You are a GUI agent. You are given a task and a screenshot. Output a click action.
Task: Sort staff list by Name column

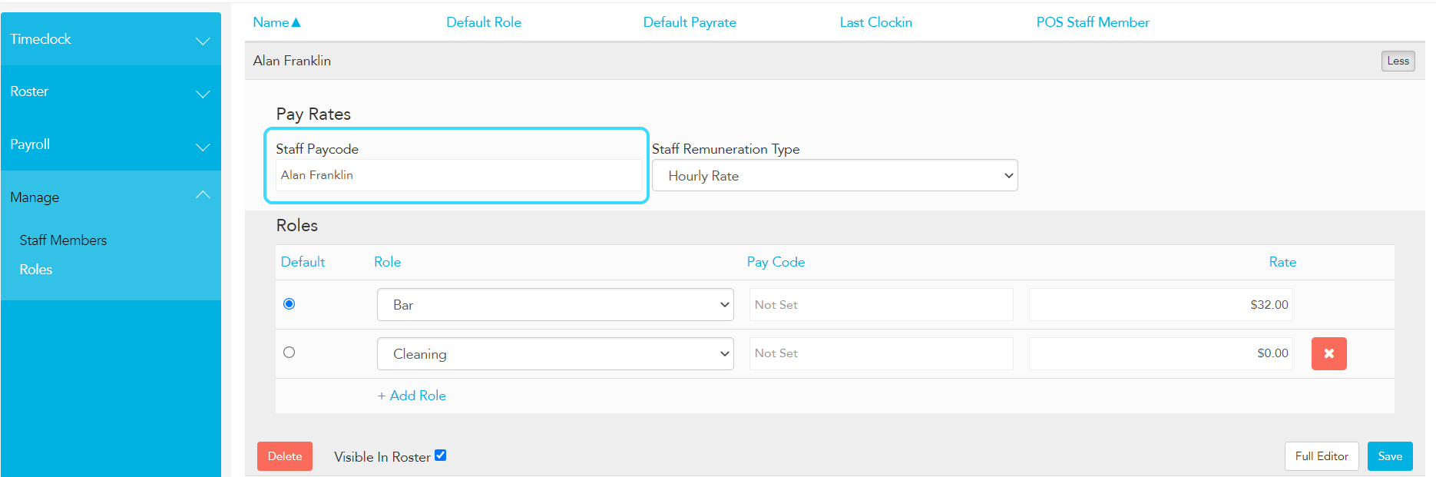coord(276,22)
